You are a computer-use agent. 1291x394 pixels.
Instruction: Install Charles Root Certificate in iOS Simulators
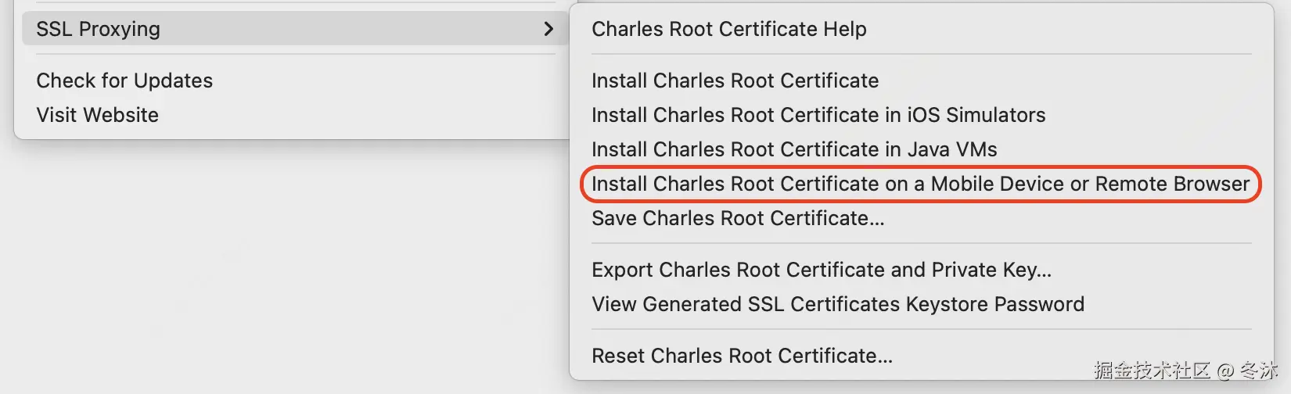tap(818, 115)
